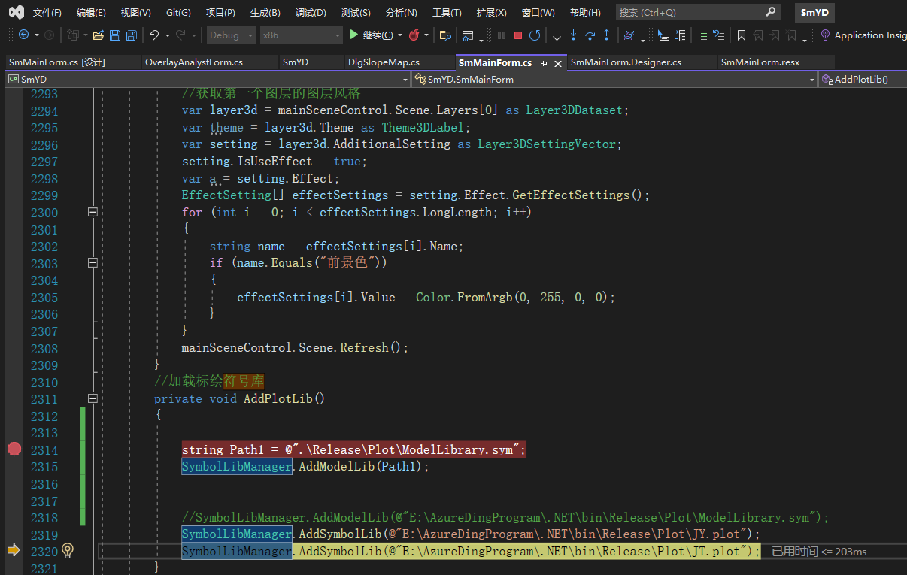Click the Stop Debugging red square icon
Viewport: 907px width, 575px height.
518,35
